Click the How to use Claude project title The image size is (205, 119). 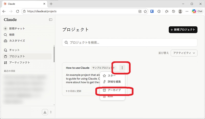coord(78,68)
